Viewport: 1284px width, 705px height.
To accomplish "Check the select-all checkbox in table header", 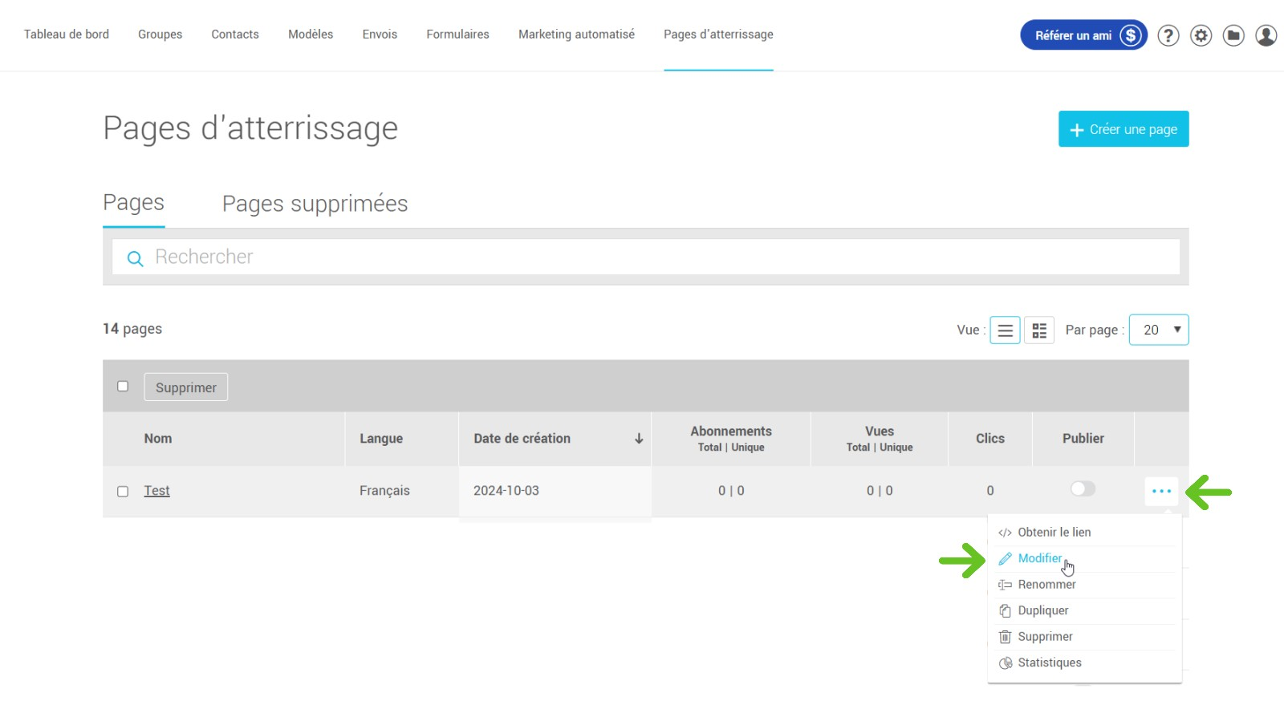I will [123, 387].
